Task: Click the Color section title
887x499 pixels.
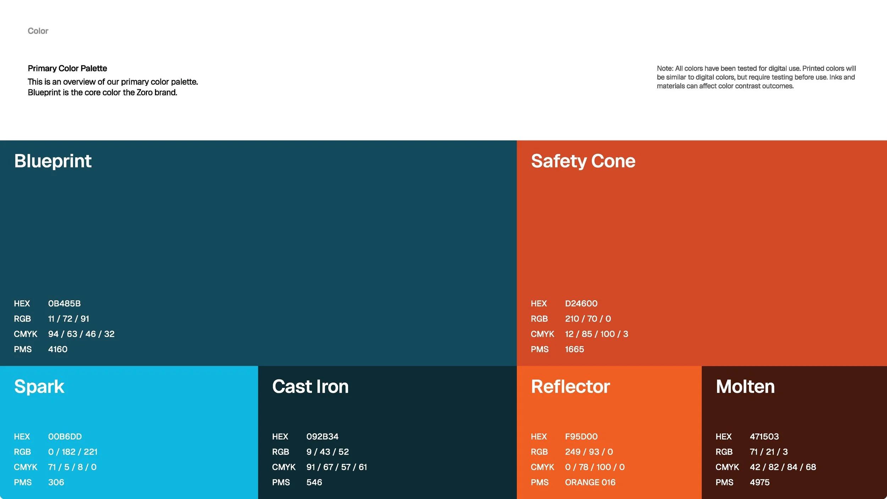Action: point(38,31)
